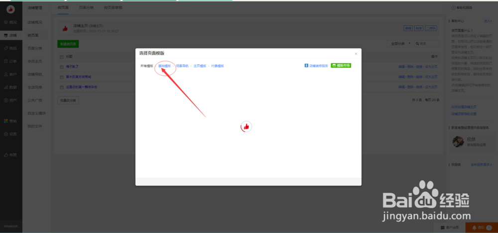
Task: Click the green 模板市场 button
Action: click(x=341, y=65)
